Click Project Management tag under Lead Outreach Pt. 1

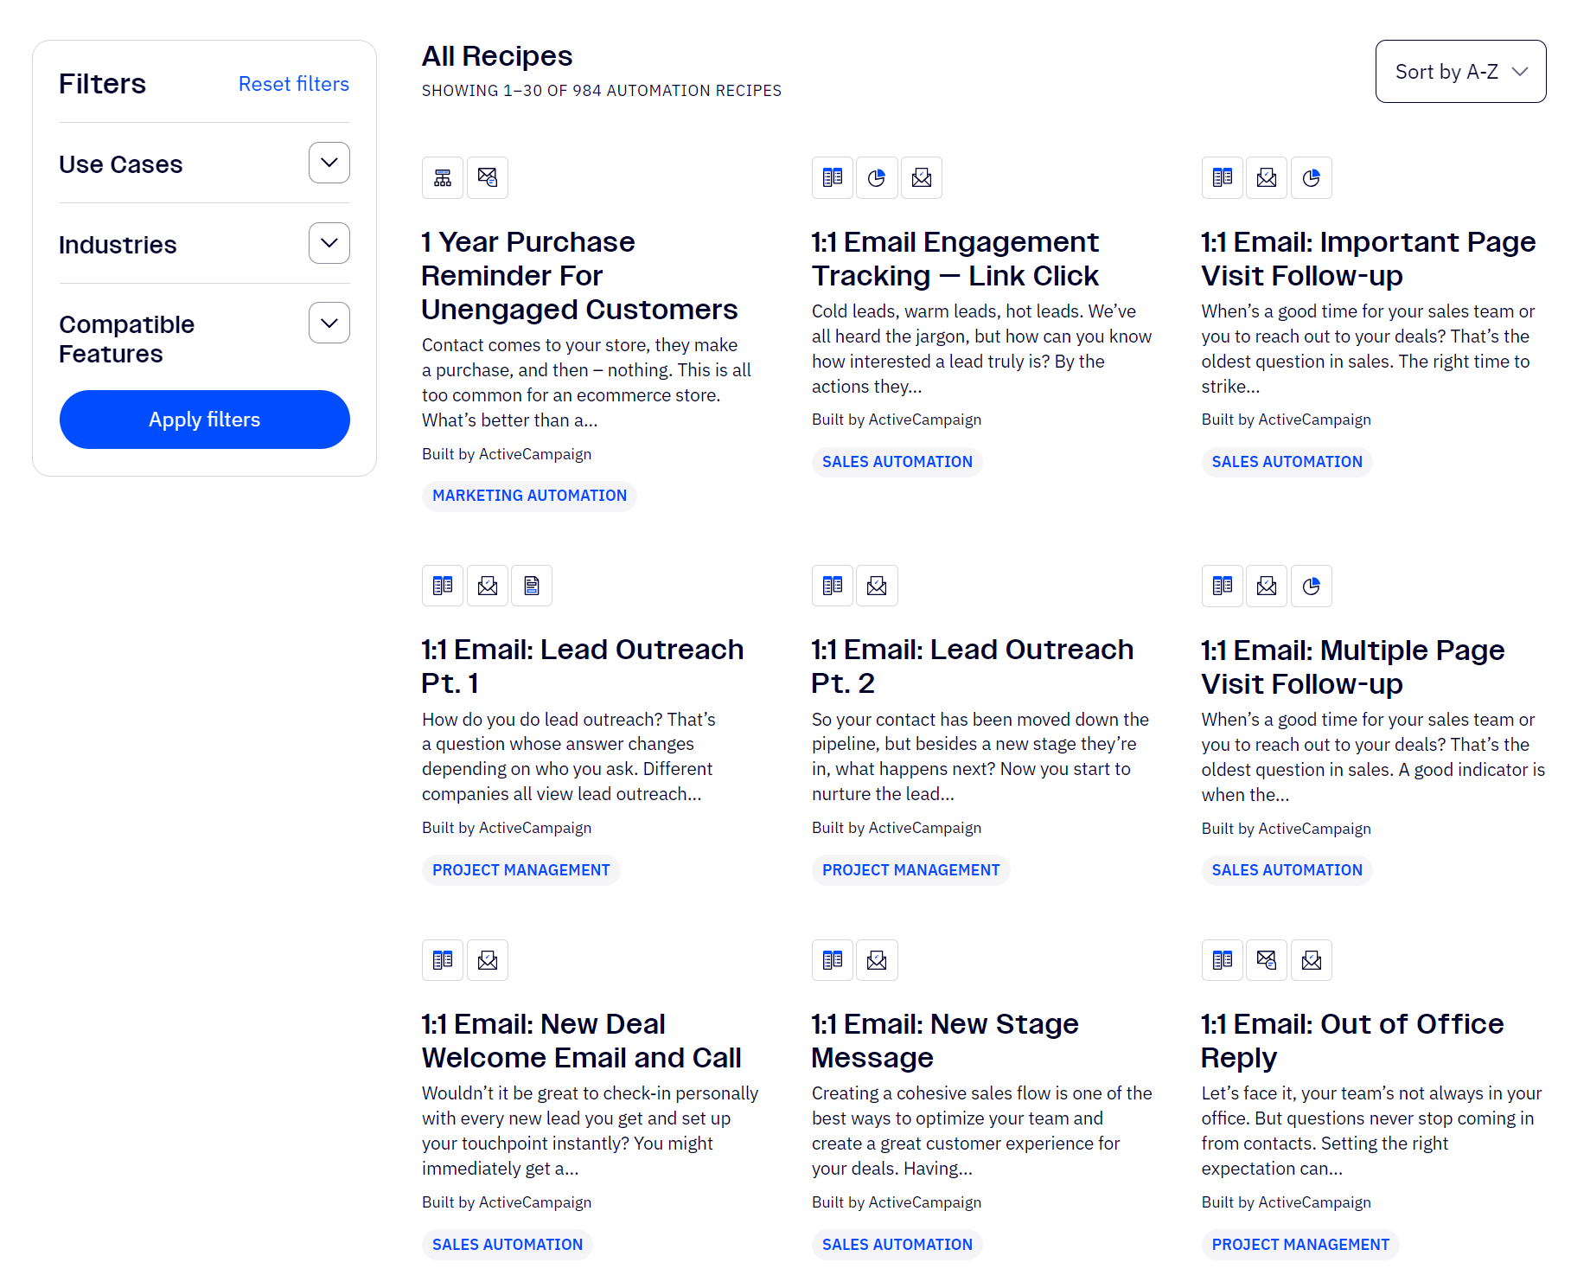(520, 870)
